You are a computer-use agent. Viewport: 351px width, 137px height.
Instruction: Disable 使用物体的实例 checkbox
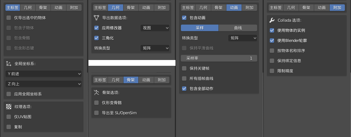[272, 30]
